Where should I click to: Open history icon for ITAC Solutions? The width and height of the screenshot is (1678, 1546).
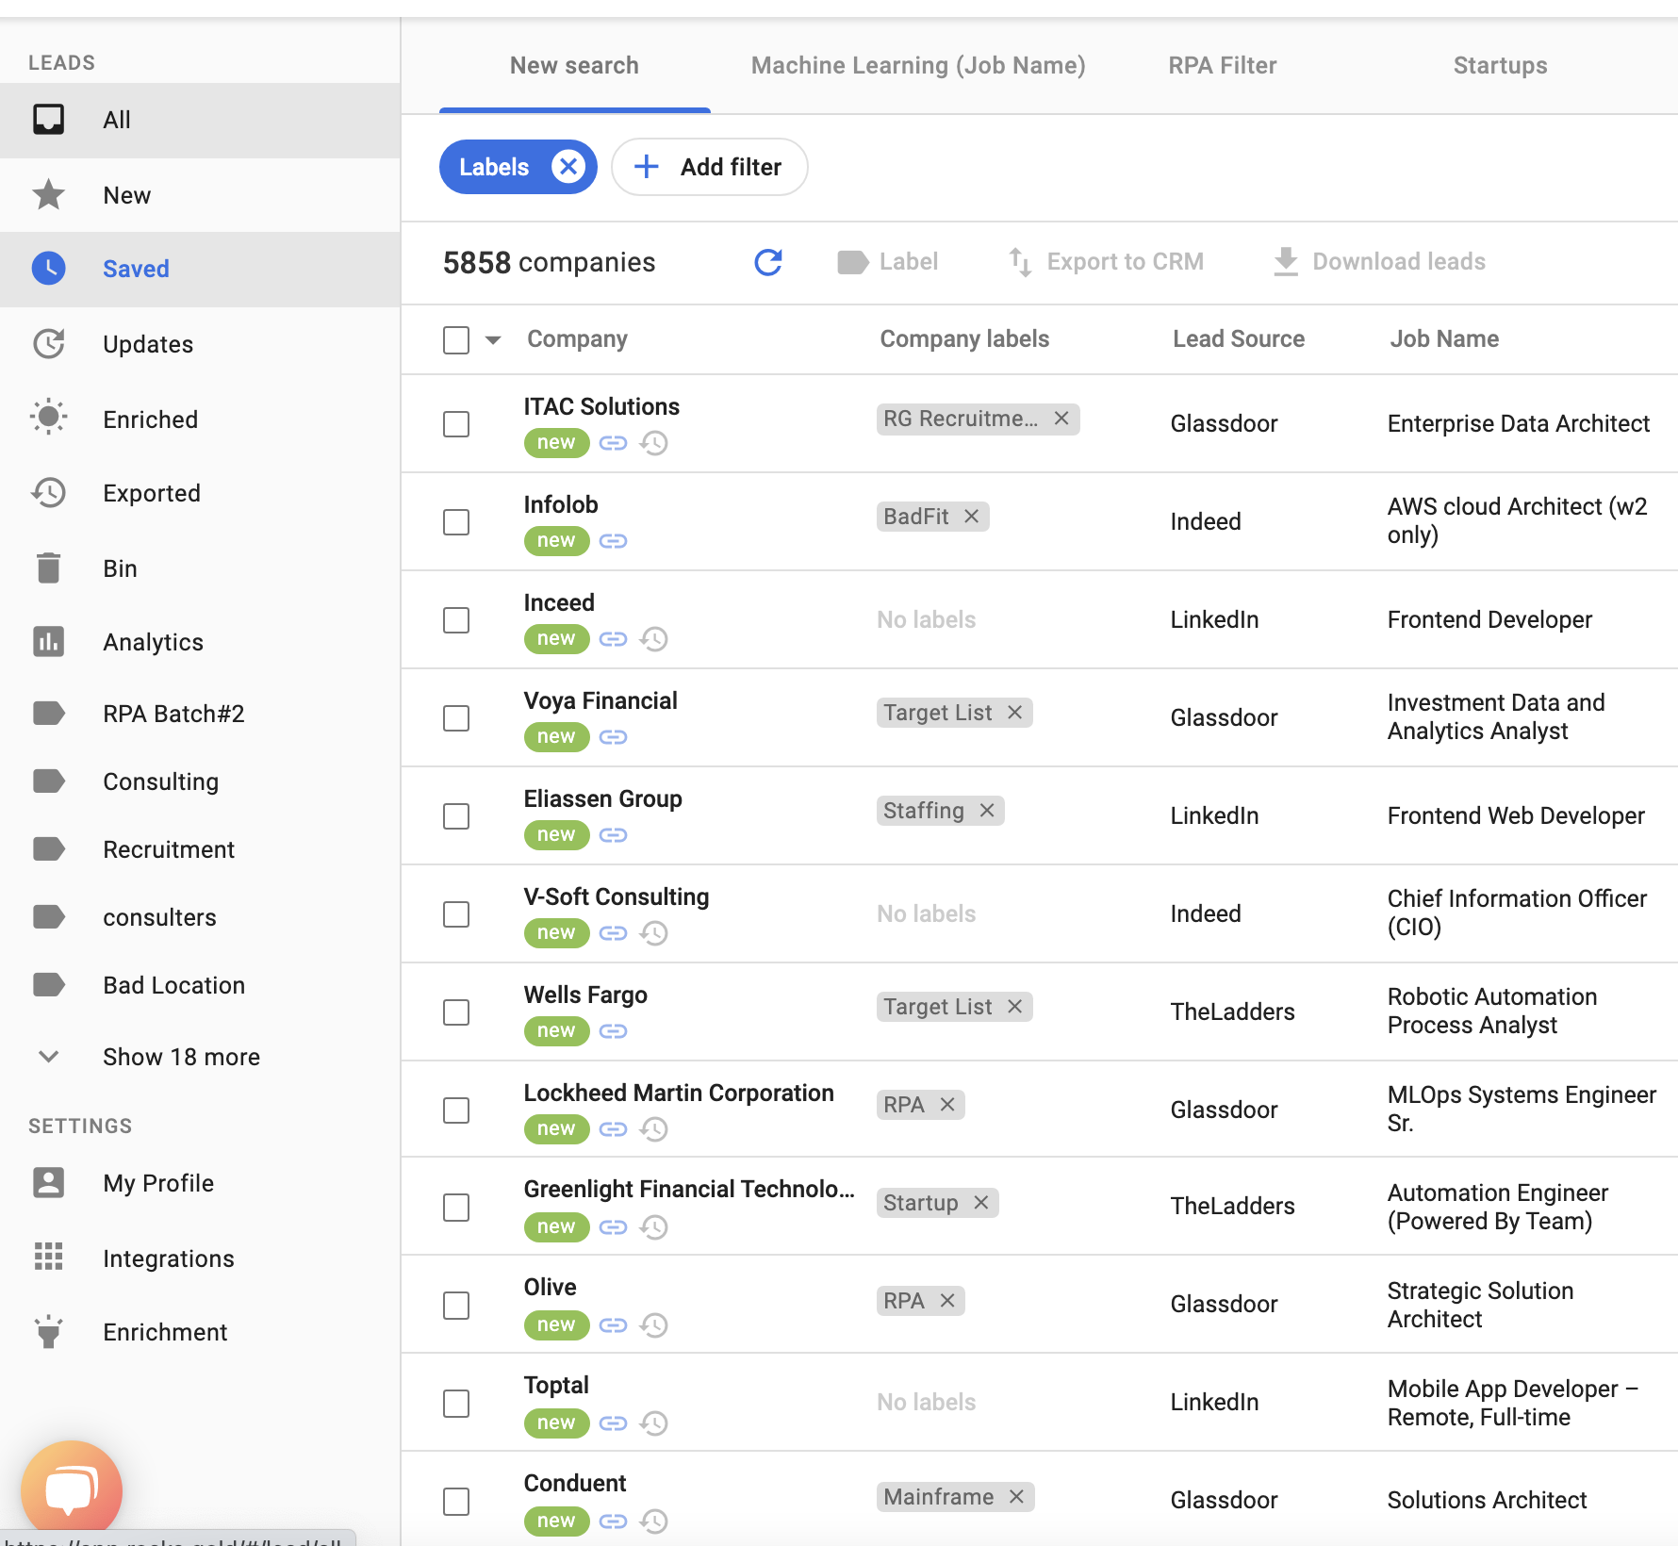pos(653,443)
